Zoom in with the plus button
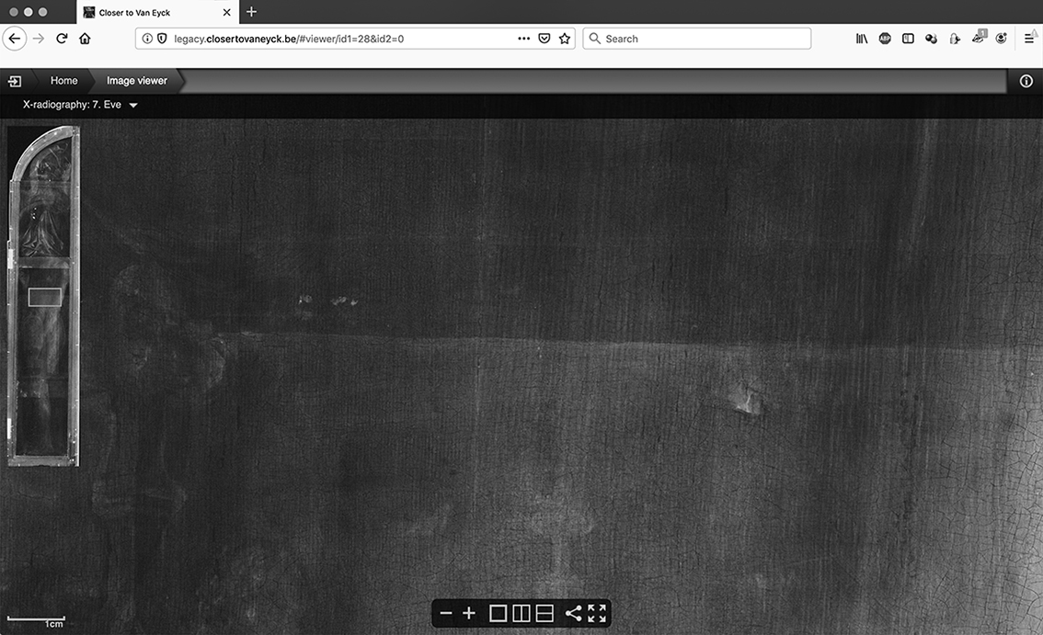1043x635 pixels. tap(469, 613)
